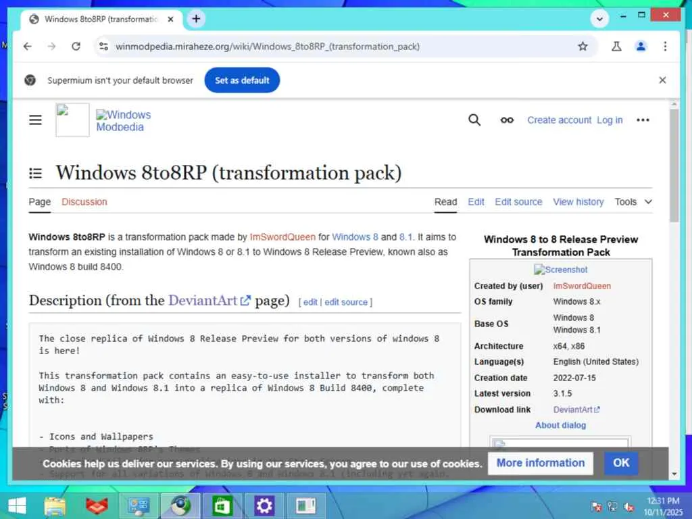Open the appearance glasses icon
692x519 pixels.
(507, 120)
